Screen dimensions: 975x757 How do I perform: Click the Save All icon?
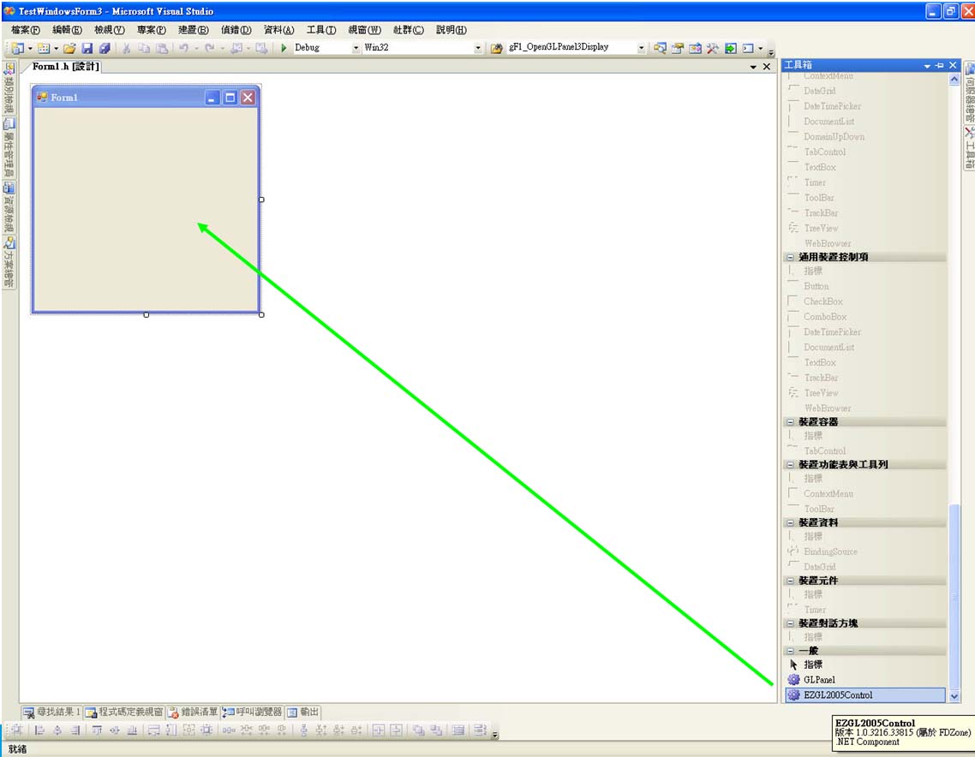click(x=104, y=49)
